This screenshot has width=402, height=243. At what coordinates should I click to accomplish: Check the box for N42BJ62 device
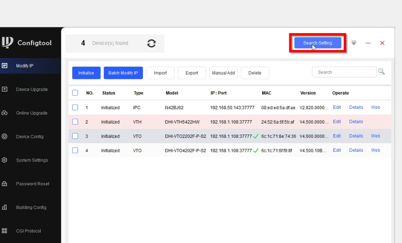coord(75,107)
